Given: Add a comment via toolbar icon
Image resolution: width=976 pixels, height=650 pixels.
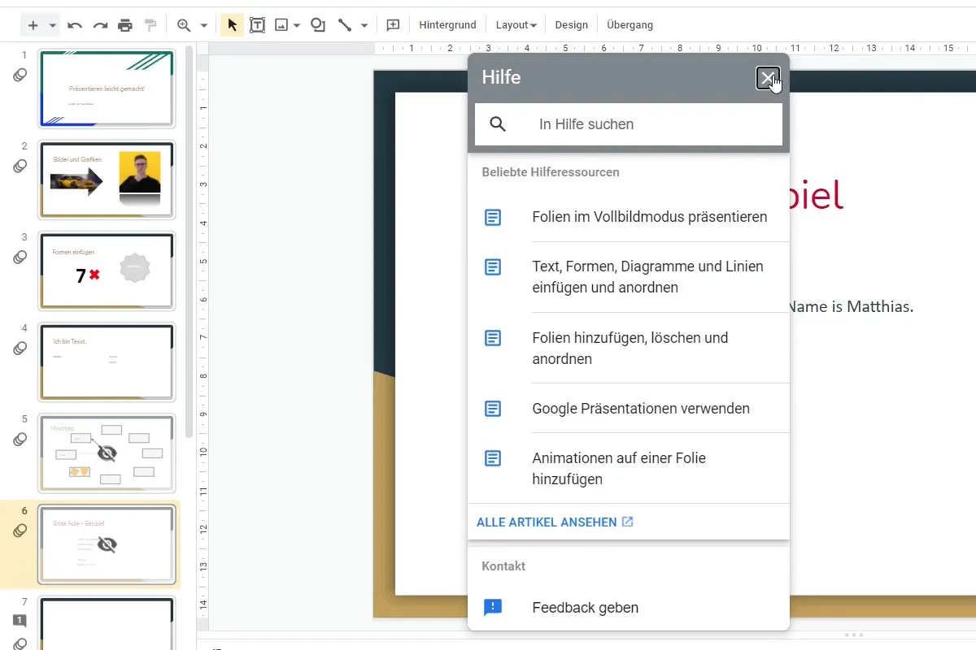Looking at the screenshot, I should [x=393, y=25].
